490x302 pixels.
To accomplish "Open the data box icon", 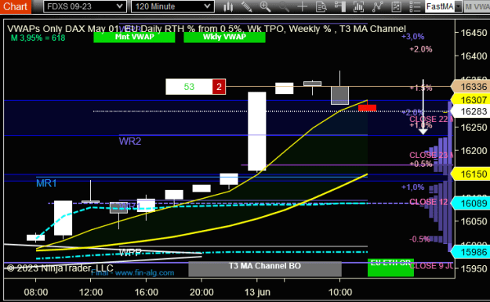I will [x=321, y=6].
